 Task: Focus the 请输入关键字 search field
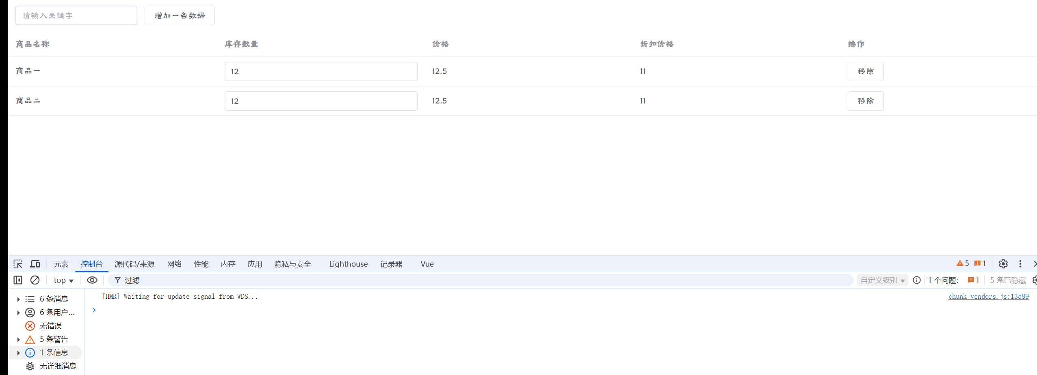76,15
